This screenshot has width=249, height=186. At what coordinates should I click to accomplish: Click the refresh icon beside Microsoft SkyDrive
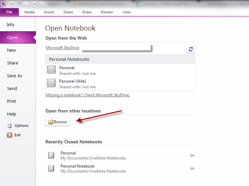191,49
